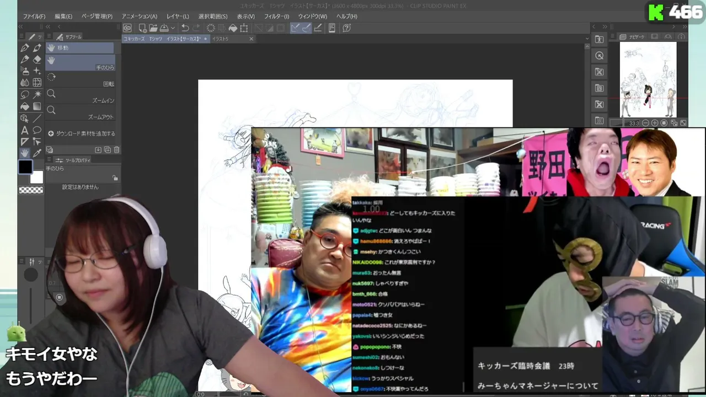Click ダウンロード素材を追加する button

click(x=82, y=133)
